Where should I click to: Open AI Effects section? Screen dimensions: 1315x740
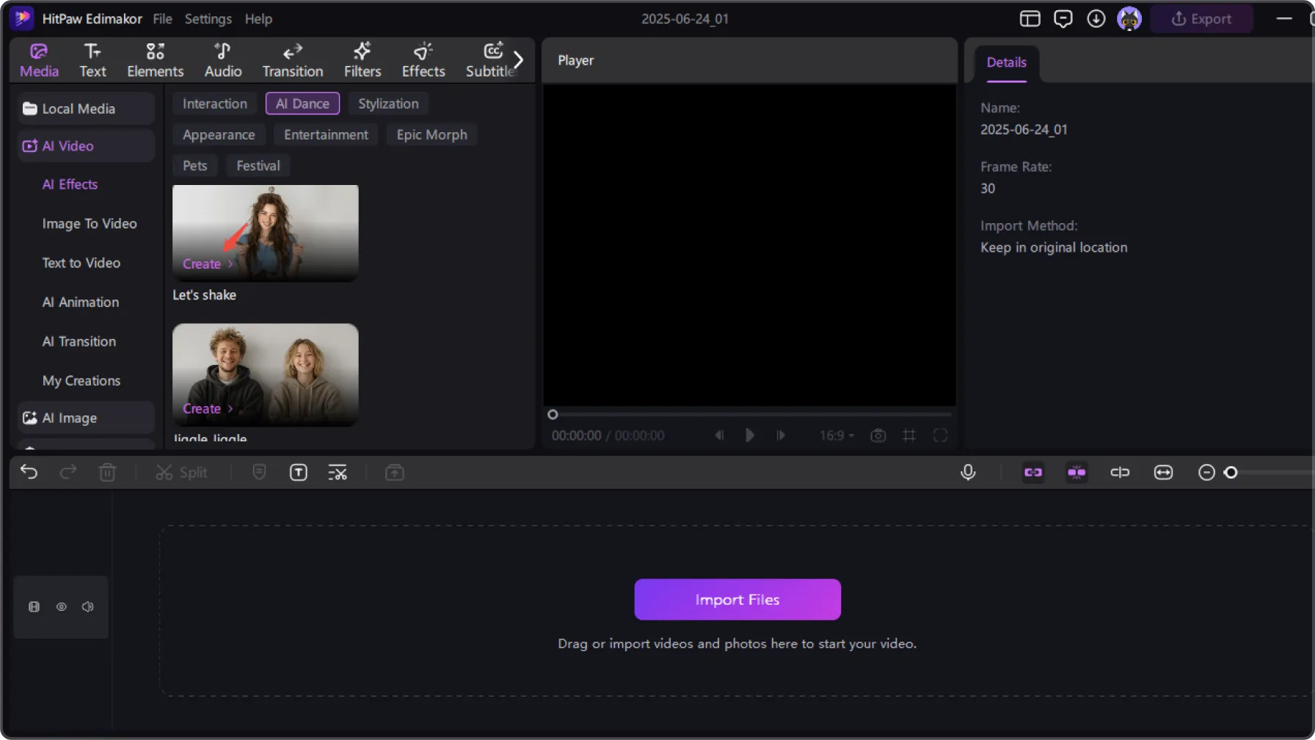[x=70, y=184]
